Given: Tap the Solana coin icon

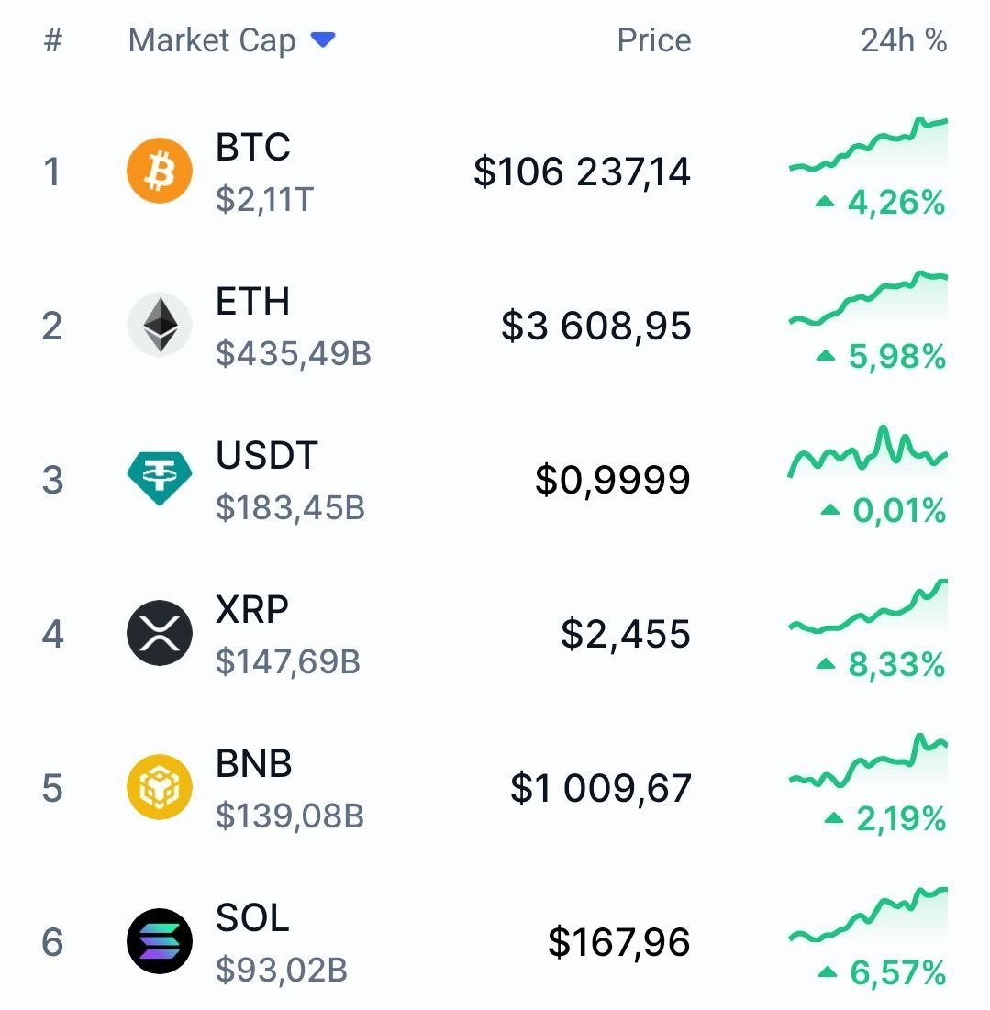Looking at the screenshot, I should pyautogui.click(x=160, y=941).
